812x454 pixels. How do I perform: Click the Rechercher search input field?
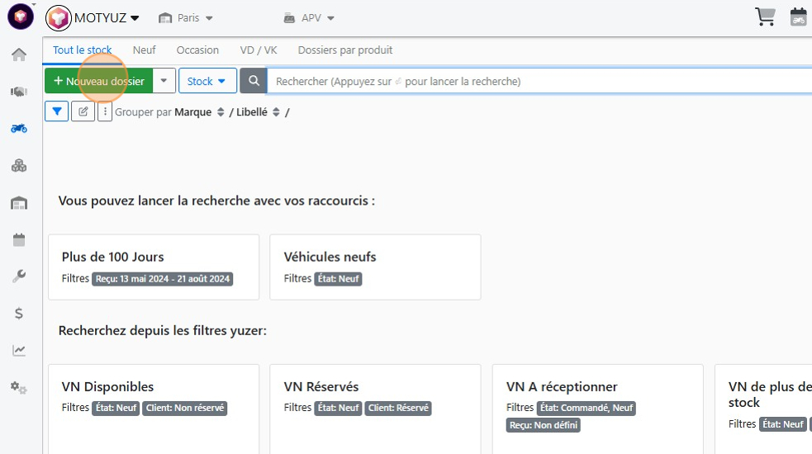click(x=539, y=81)
